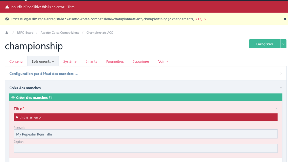The height and width of the screenshot is (162, 288).
Task: Switch to the Contenu tab
Action: (16, 61)
